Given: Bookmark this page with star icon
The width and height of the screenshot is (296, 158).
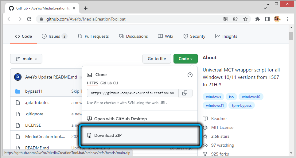Looking at the screenshot, I should tap(245, 19).
